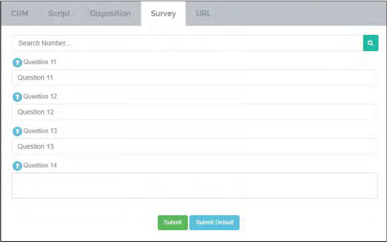Click inside the Question 14 text area

coord(194,185)
